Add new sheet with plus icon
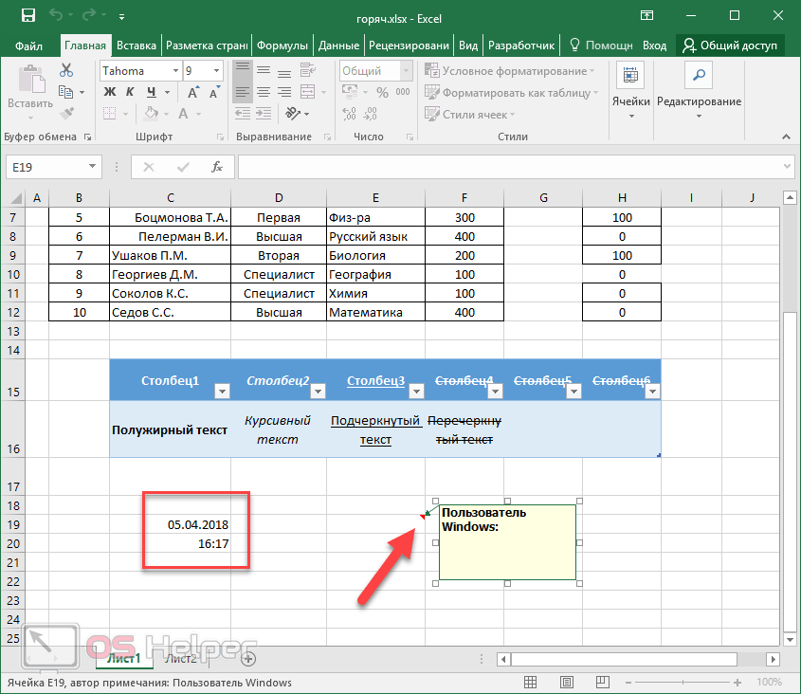 (x=248, y=658)
